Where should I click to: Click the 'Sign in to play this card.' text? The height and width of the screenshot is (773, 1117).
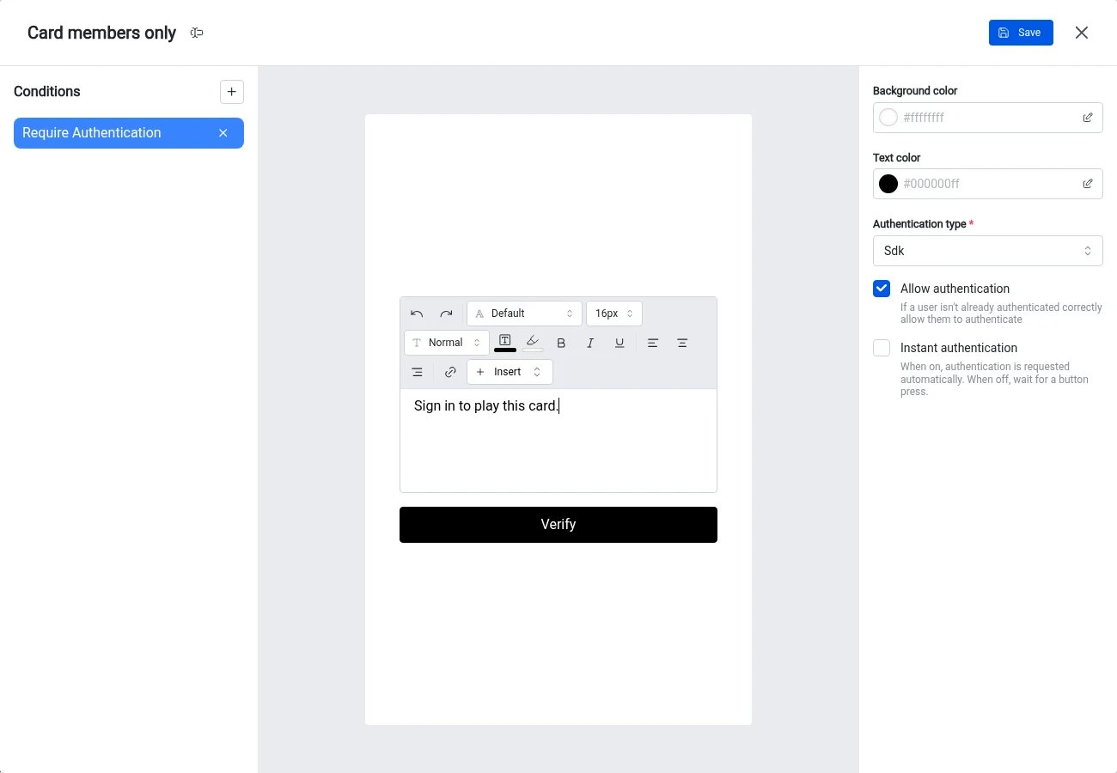coord(486,405)
